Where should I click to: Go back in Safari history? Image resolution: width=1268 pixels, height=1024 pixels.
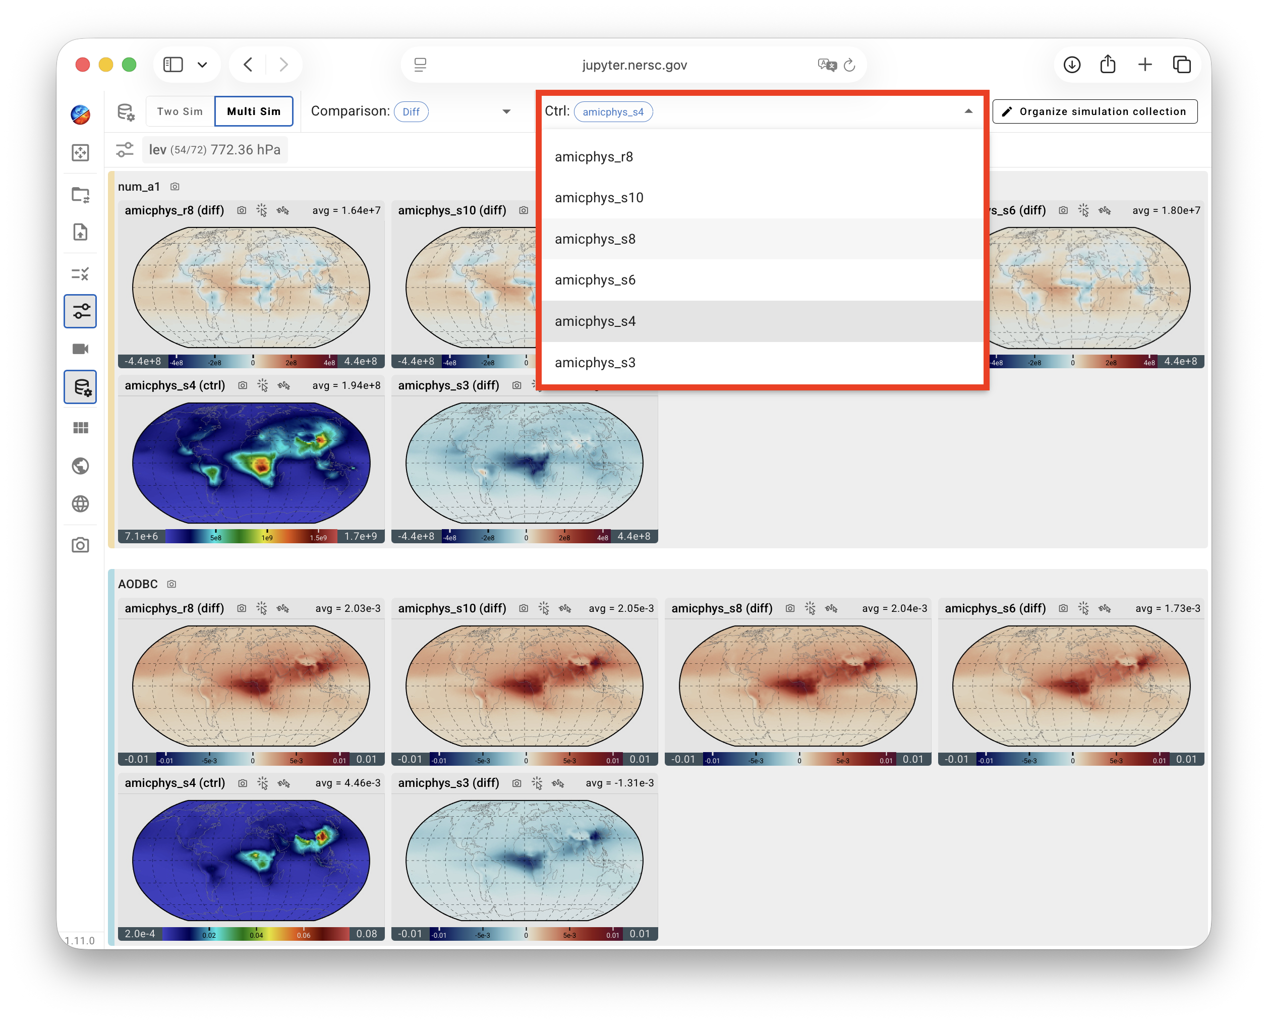pyautogui.click(x=248, y=65)
